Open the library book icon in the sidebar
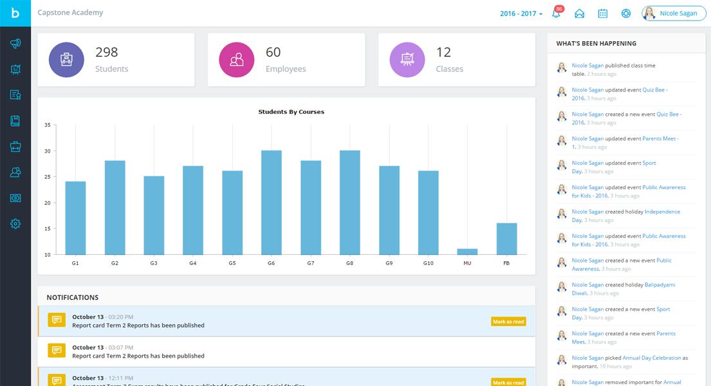711x386 pixels. click(15, 120)
